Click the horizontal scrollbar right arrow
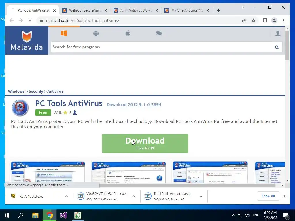 pyautogui.click(x=282, y=186)
